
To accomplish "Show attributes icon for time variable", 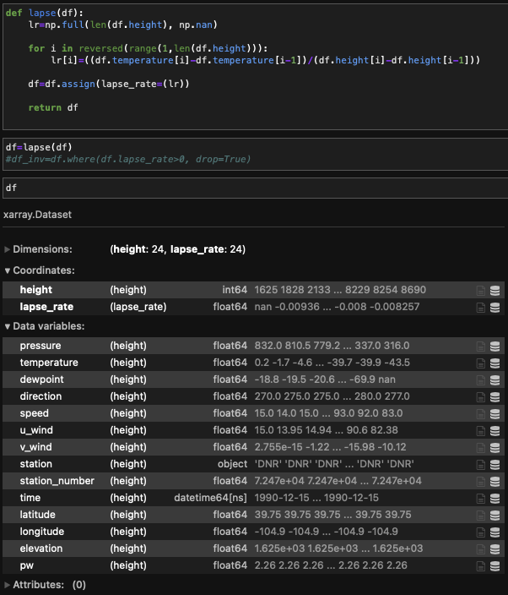I will point(481,499).
